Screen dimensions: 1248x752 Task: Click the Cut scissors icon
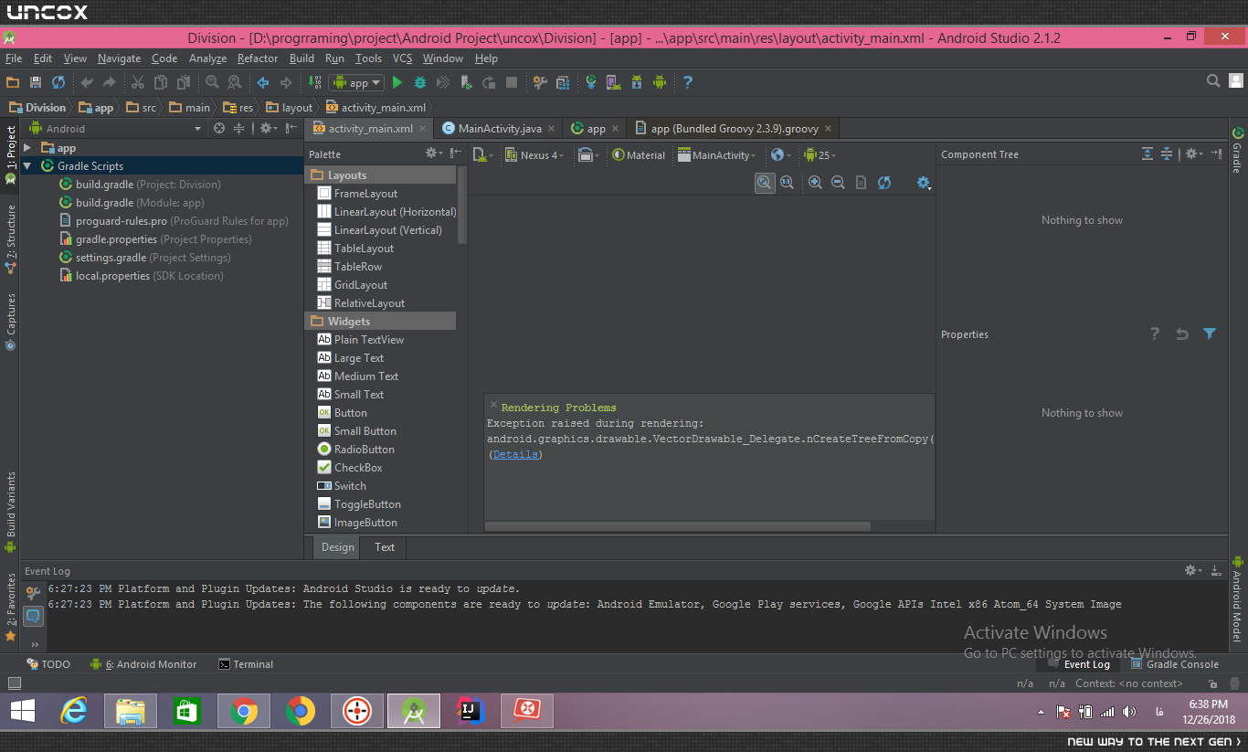click(137, 82)
